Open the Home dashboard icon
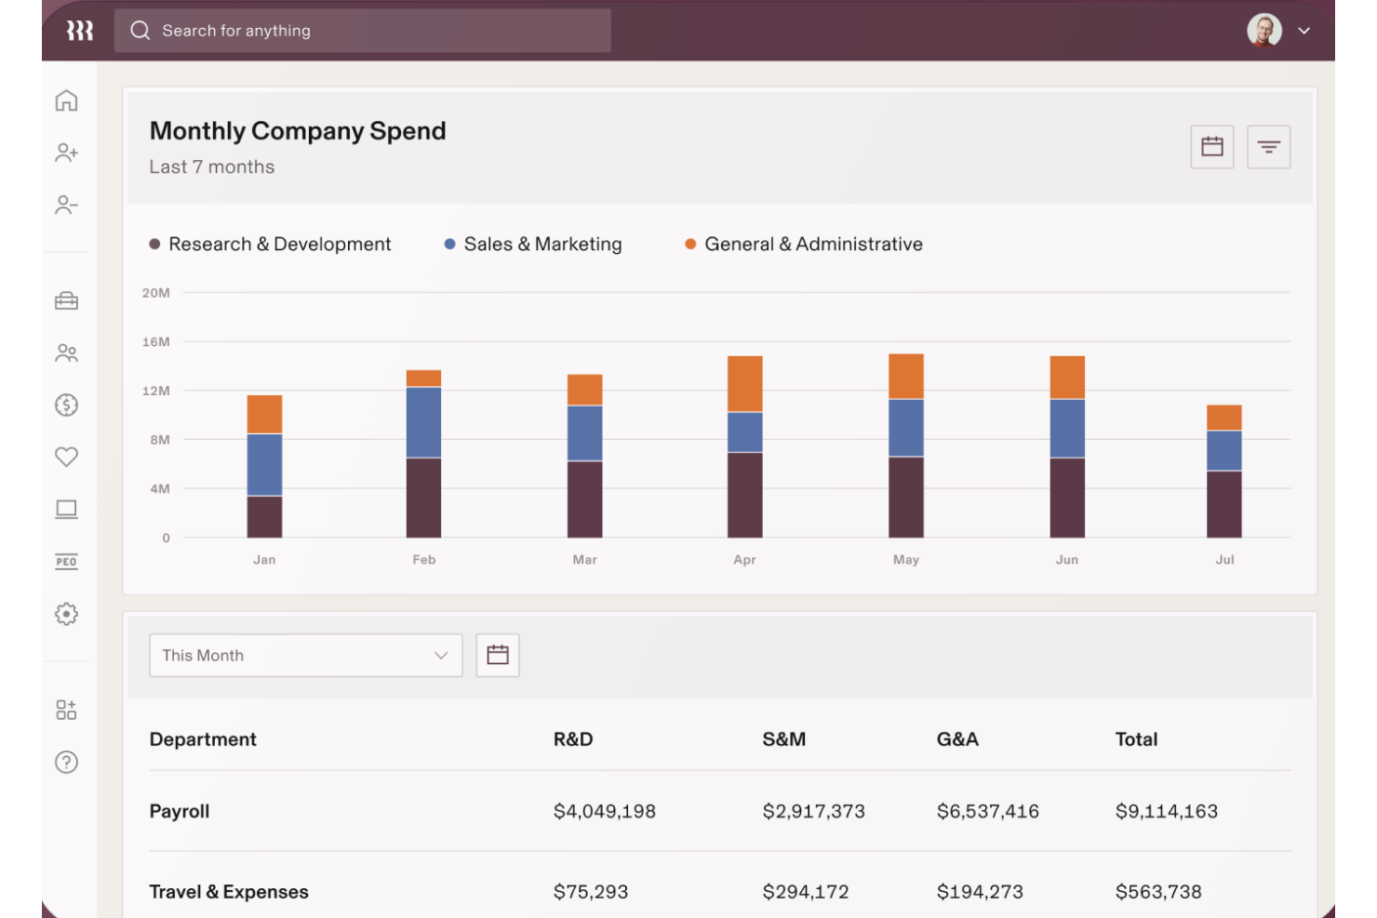1377x918 pixels. point(66,100)
